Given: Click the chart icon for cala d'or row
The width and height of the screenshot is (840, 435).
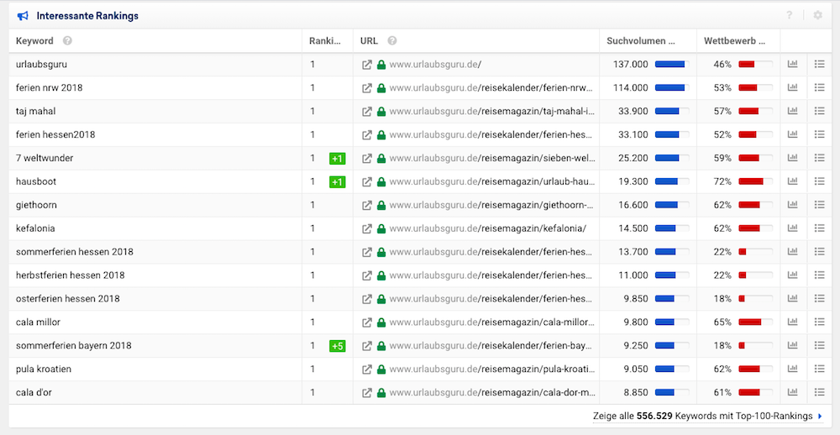Looking at the screenshot, I should 792,393.
